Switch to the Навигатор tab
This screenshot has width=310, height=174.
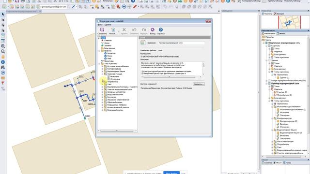267,14
